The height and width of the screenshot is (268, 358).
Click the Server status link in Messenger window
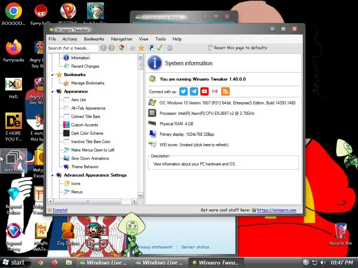[x=195, y=247]
